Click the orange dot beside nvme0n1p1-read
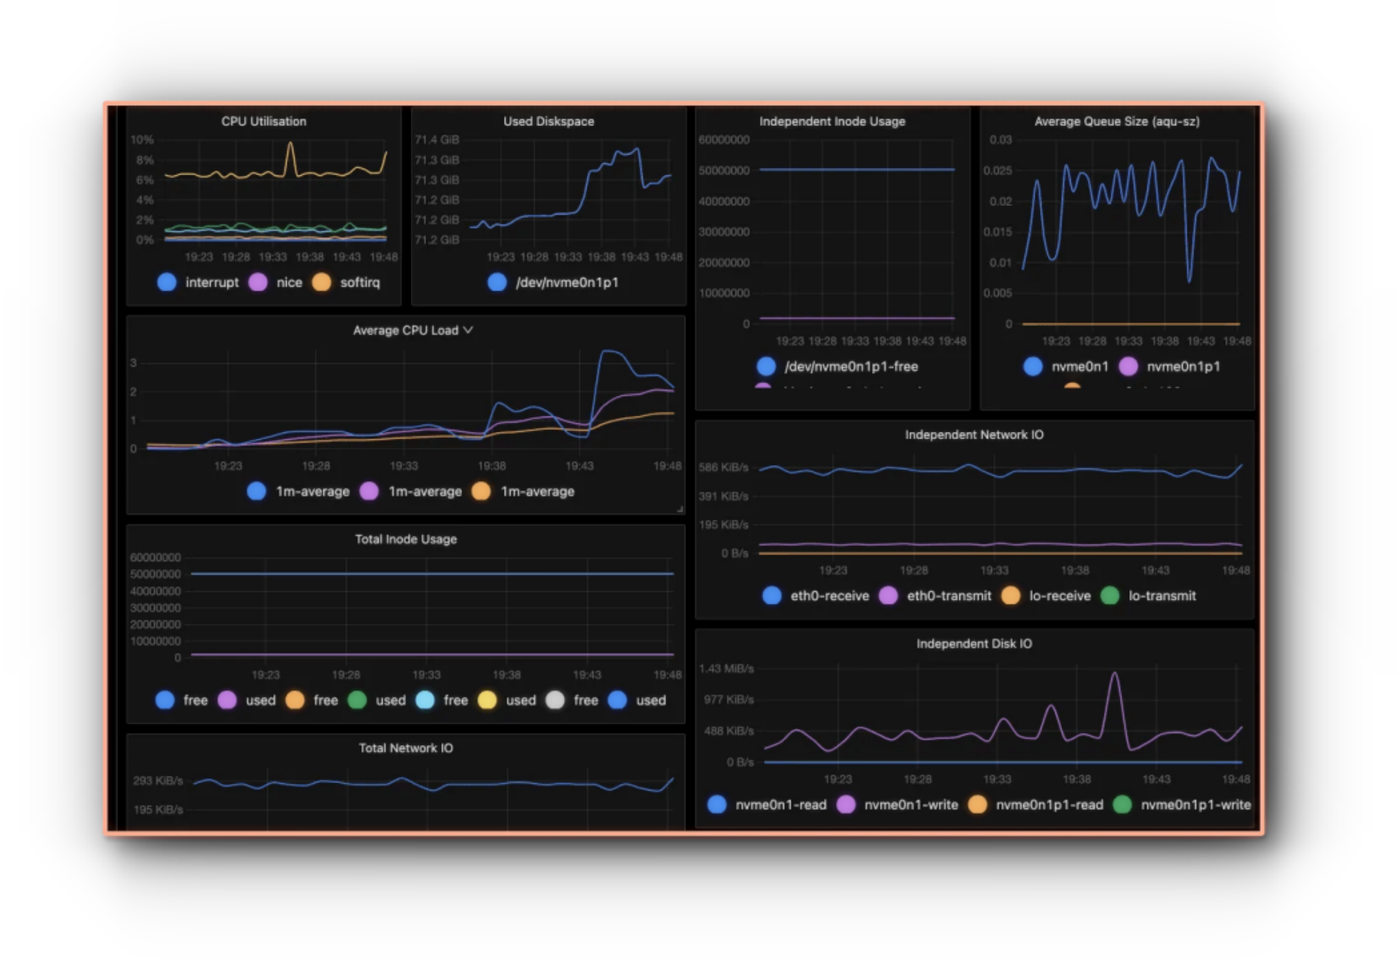Screen dimensions: 1397x970 pos(977,804)
